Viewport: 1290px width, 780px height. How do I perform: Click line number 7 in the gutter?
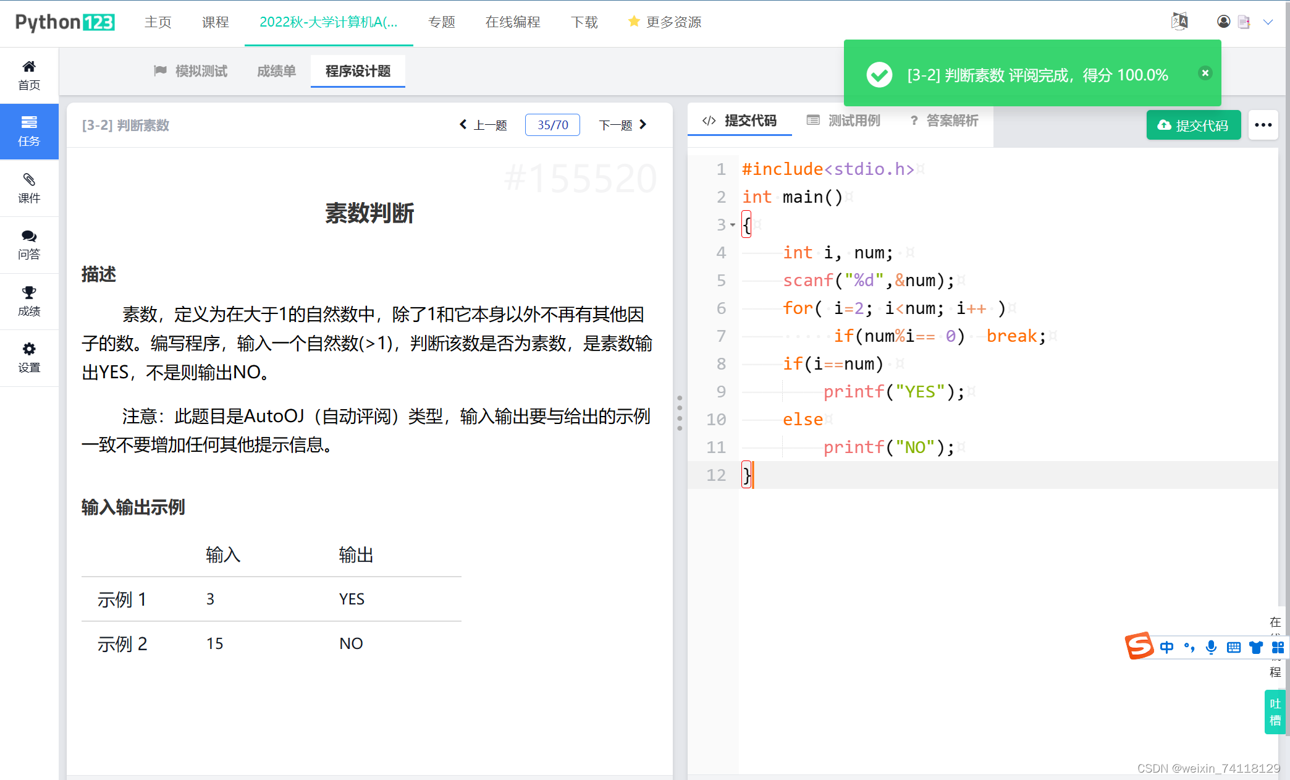(x=721, y=336)
